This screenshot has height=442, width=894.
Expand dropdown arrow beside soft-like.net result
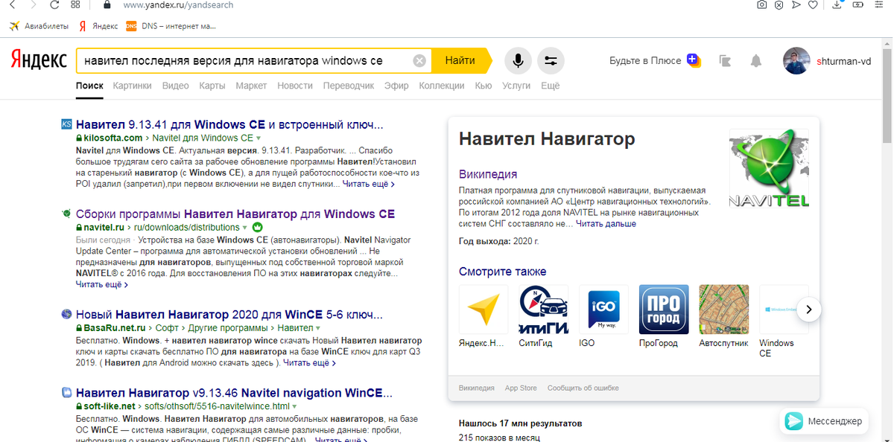point(295,407)
